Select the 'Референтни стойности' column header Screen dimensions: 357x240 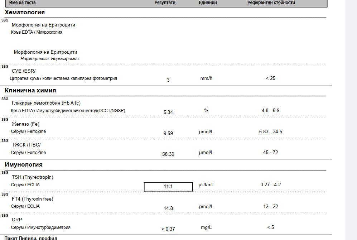(271, 3)
